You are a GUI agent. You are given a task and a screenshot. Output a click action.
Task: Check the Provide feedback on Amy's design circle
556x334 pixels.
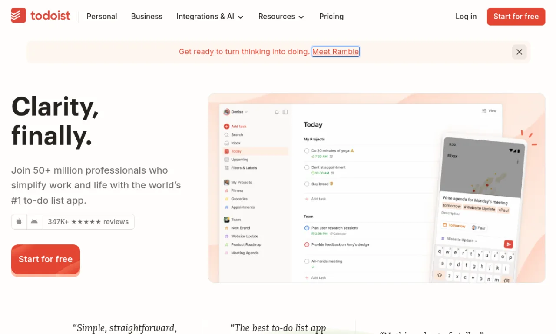point(307,245)
